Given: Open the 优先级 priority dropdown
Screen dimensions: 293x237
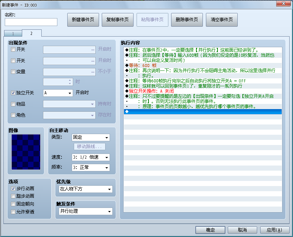Looking at the screenshot, I should tap(86, 189).
